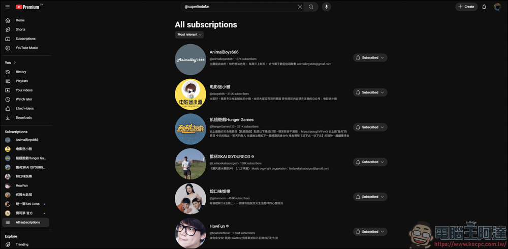The width and height of the screenshot is (508, 249).
Task: Click 飢餓遊戲Hunger Games channel avatar in list
Action: [190, 129]
